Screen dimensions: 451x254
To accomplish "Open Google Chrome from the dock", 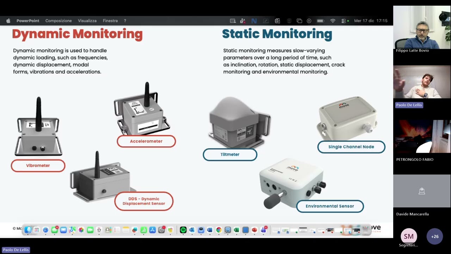I will coord(219,230).
